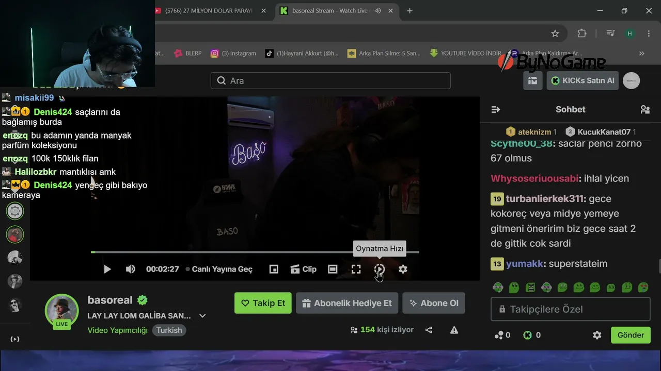The width and height of the screenshot is (661, 371).
Task: Click username turbanlierkek311 in chat
Action: pos(545,198)
